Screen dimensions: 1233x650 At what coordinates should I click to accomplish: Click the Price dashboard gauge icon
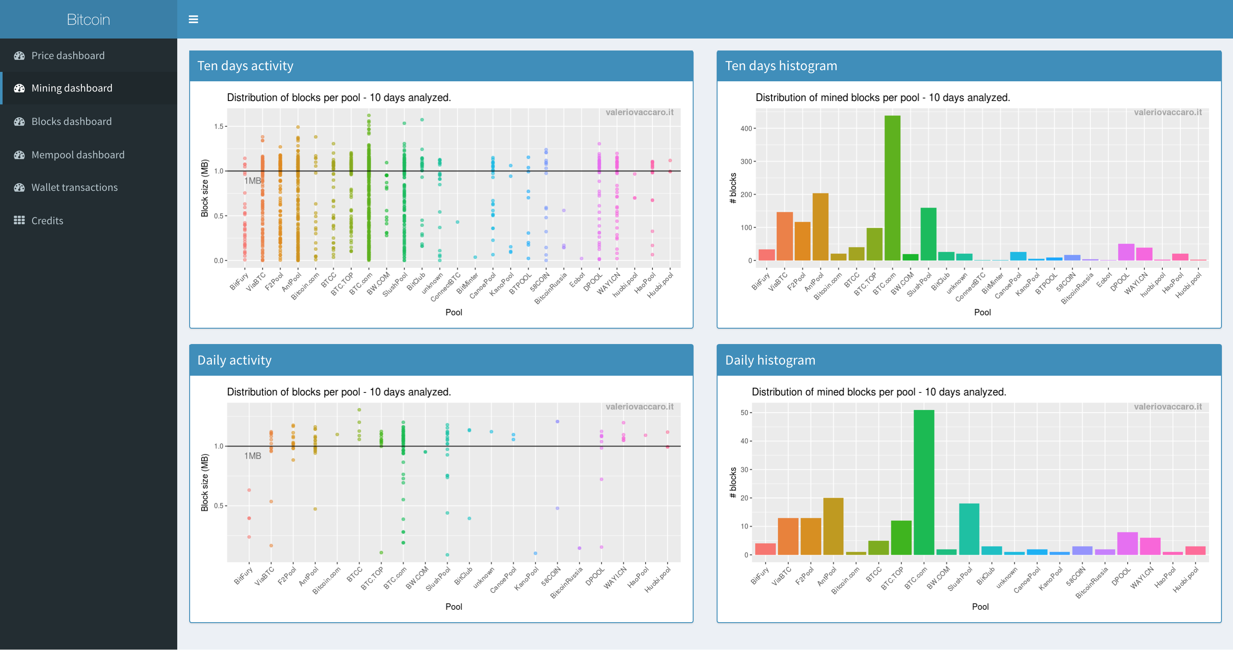[19, 56]
